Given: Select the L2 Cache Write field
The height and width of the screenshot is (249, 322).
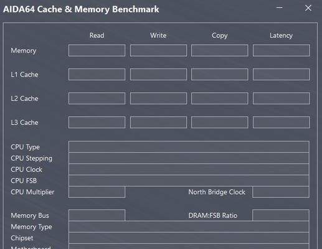Looking at the screenshot, I should 158,98.
